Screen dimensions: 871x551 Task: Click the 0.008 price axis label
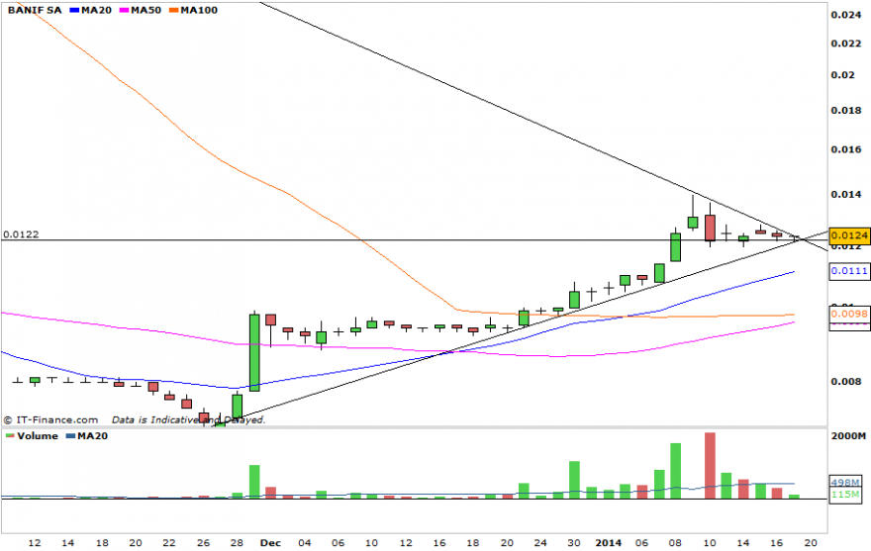[x=846, y=382]
